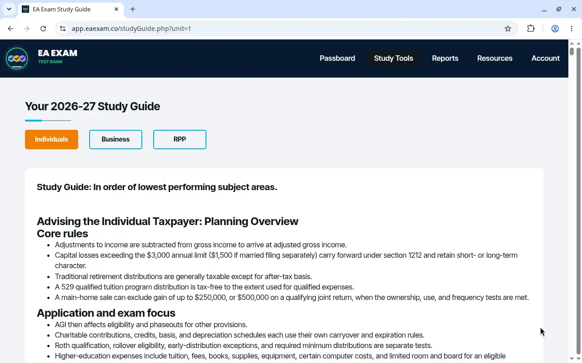Click the bullet on traditional retirement distributions
This screenshot has width=582, height=363.
click(x=183, y=276)
